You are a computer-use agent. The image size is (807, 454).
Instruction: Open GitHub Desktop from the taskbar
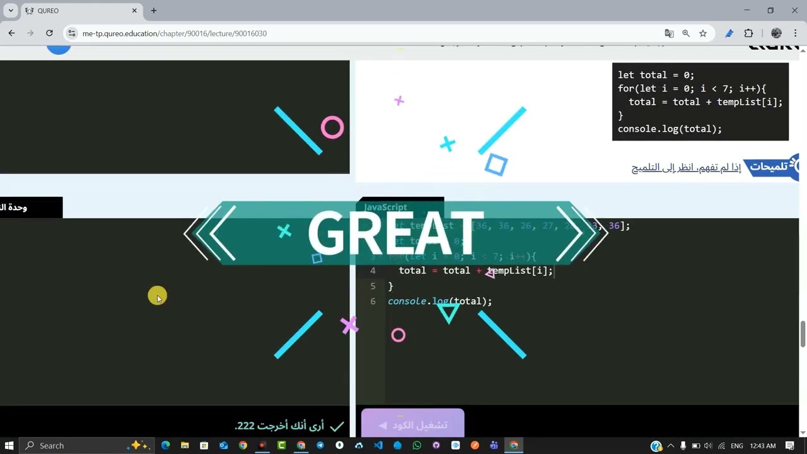point(436,445)
